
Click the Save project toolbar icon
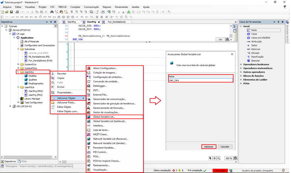point(12,12)
